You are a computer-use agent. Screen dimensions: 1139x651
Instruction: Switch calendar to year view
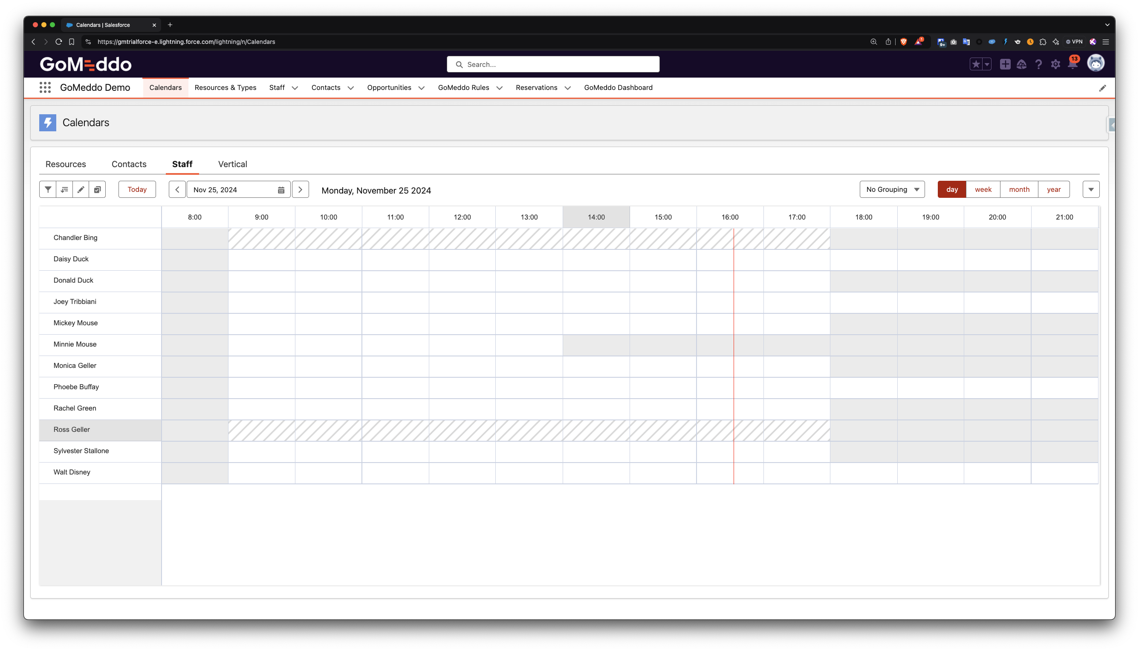pyautogui.click(x=1054, y=190)
